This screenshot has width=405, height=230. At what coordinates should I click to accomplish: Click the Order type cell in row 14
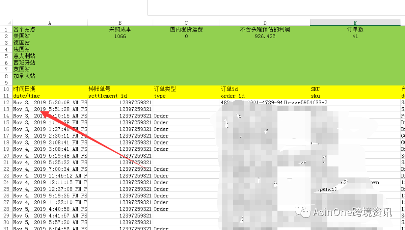click(186, 116)
